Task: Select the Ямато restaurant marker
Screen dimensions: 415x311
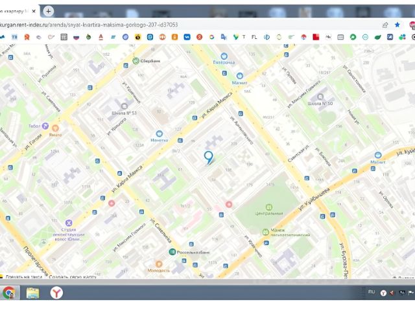Action: pyautogui.click(x=55, y=128)
